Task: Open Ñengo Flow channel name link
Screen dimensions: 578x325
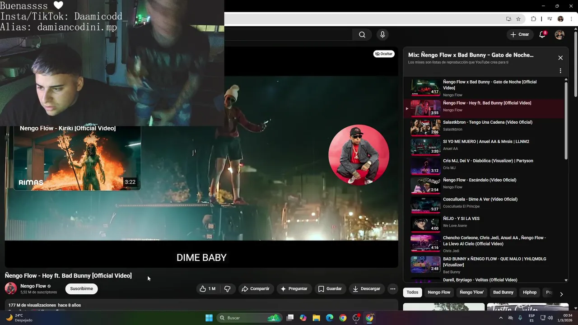Action: pos(33,286)
